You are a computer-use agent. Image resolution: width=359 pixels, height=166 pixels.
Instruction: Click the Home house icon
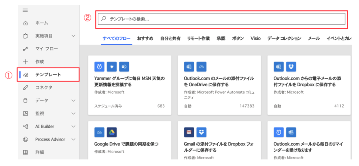(26, 23)
